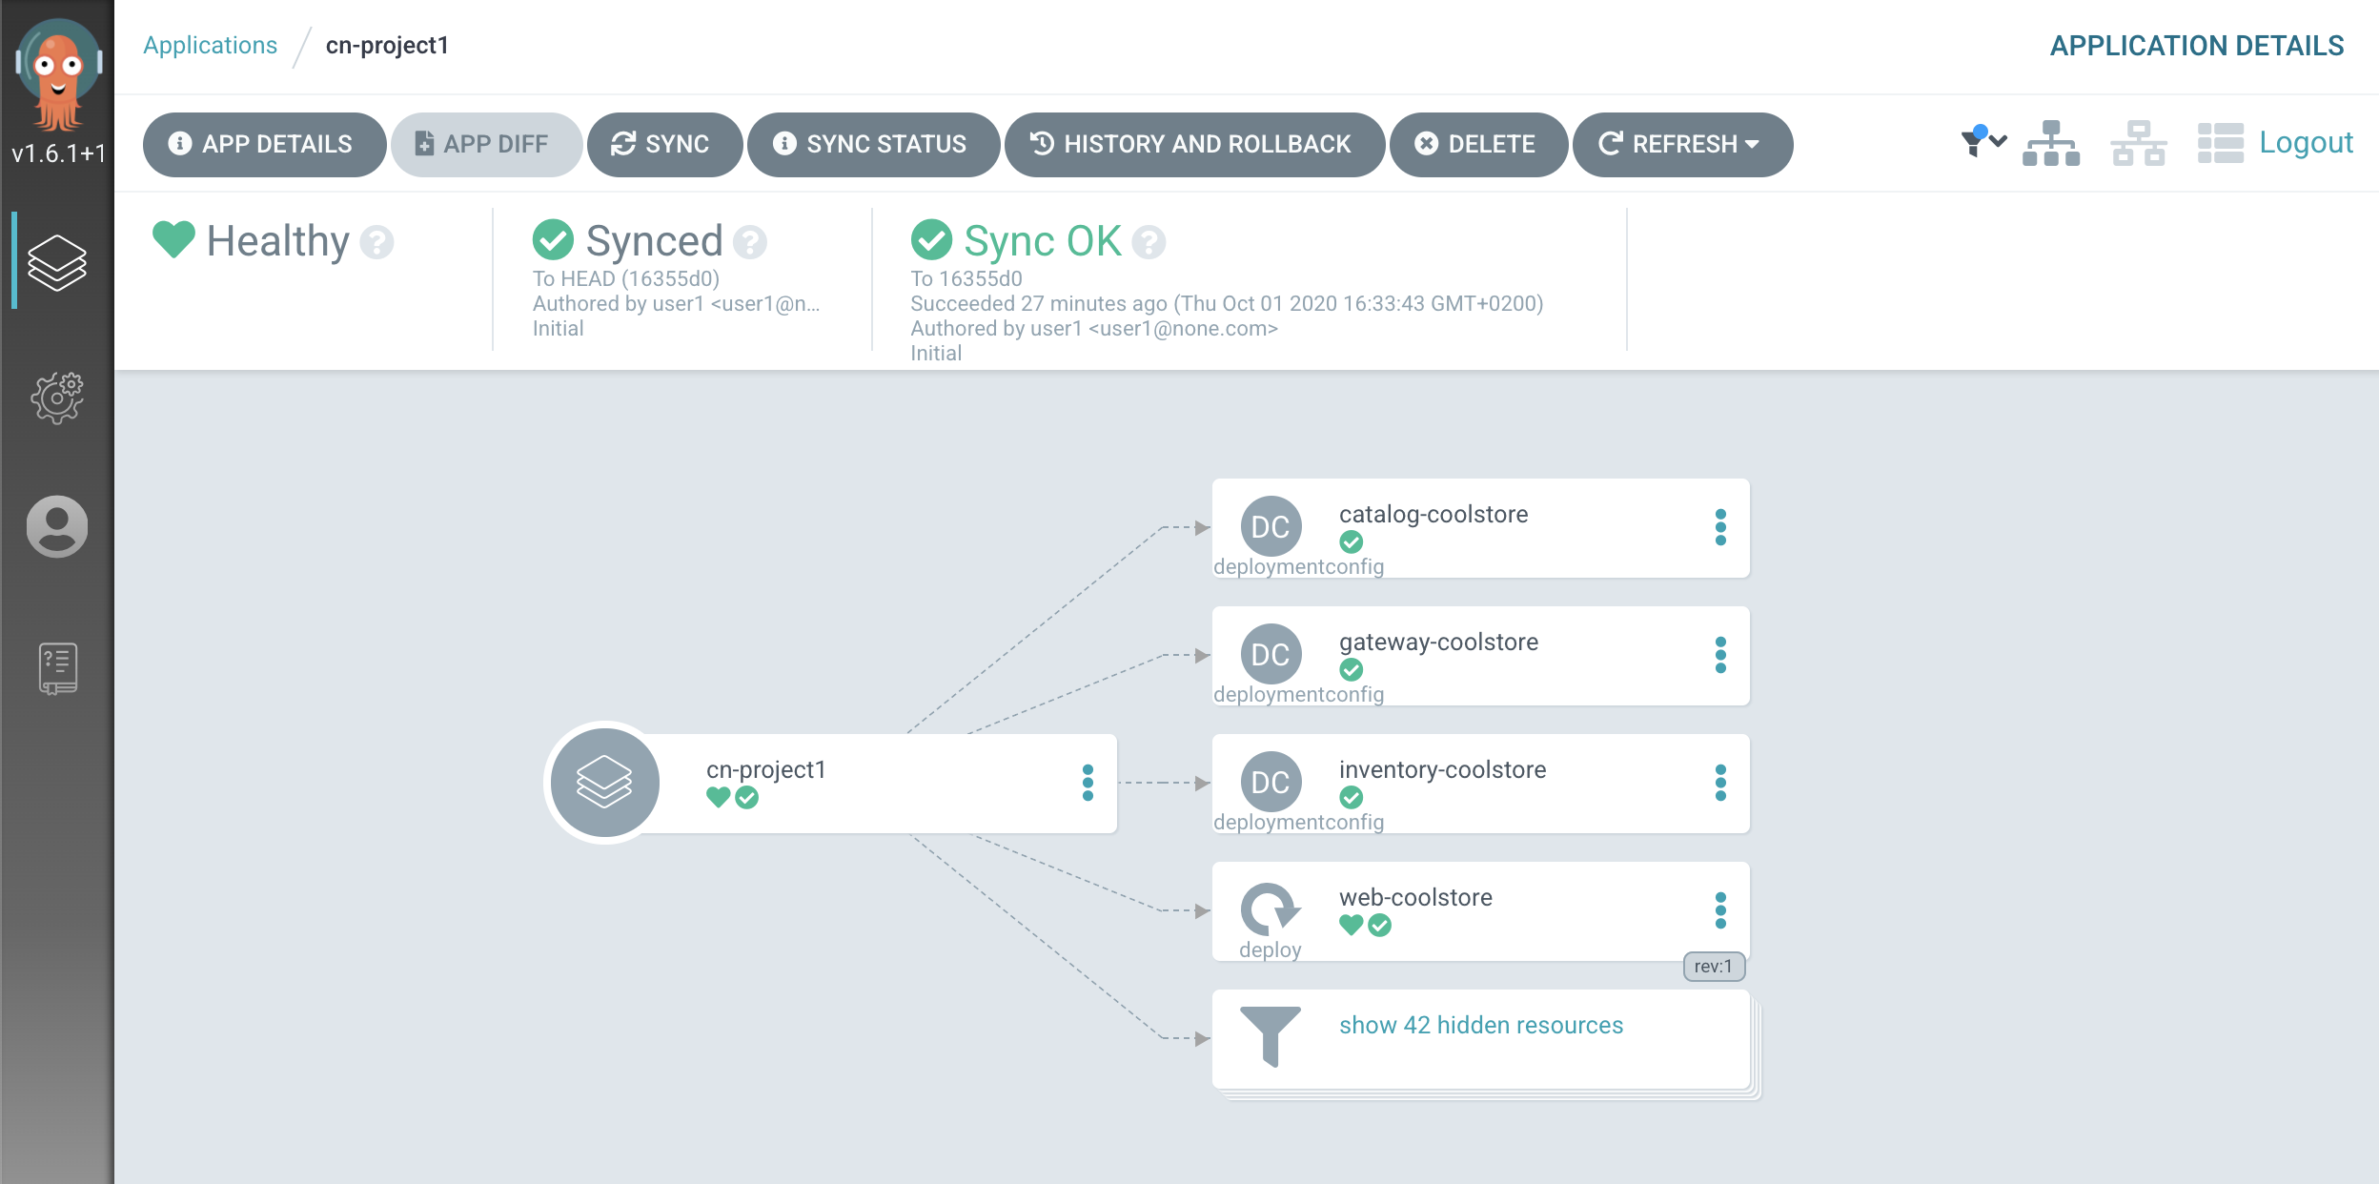Click the v1.6.1+1 version label
This screenshot has height=1184, width=2379.
click(58, 153)
